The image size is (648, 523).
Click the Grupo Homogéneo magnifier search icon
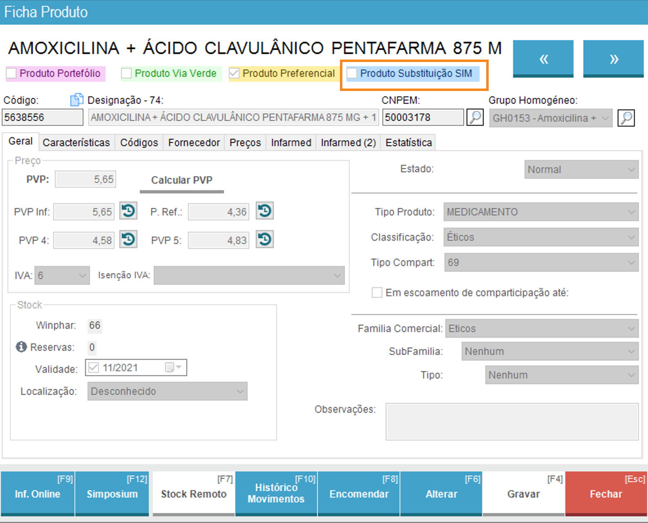(x=626, y=118)
